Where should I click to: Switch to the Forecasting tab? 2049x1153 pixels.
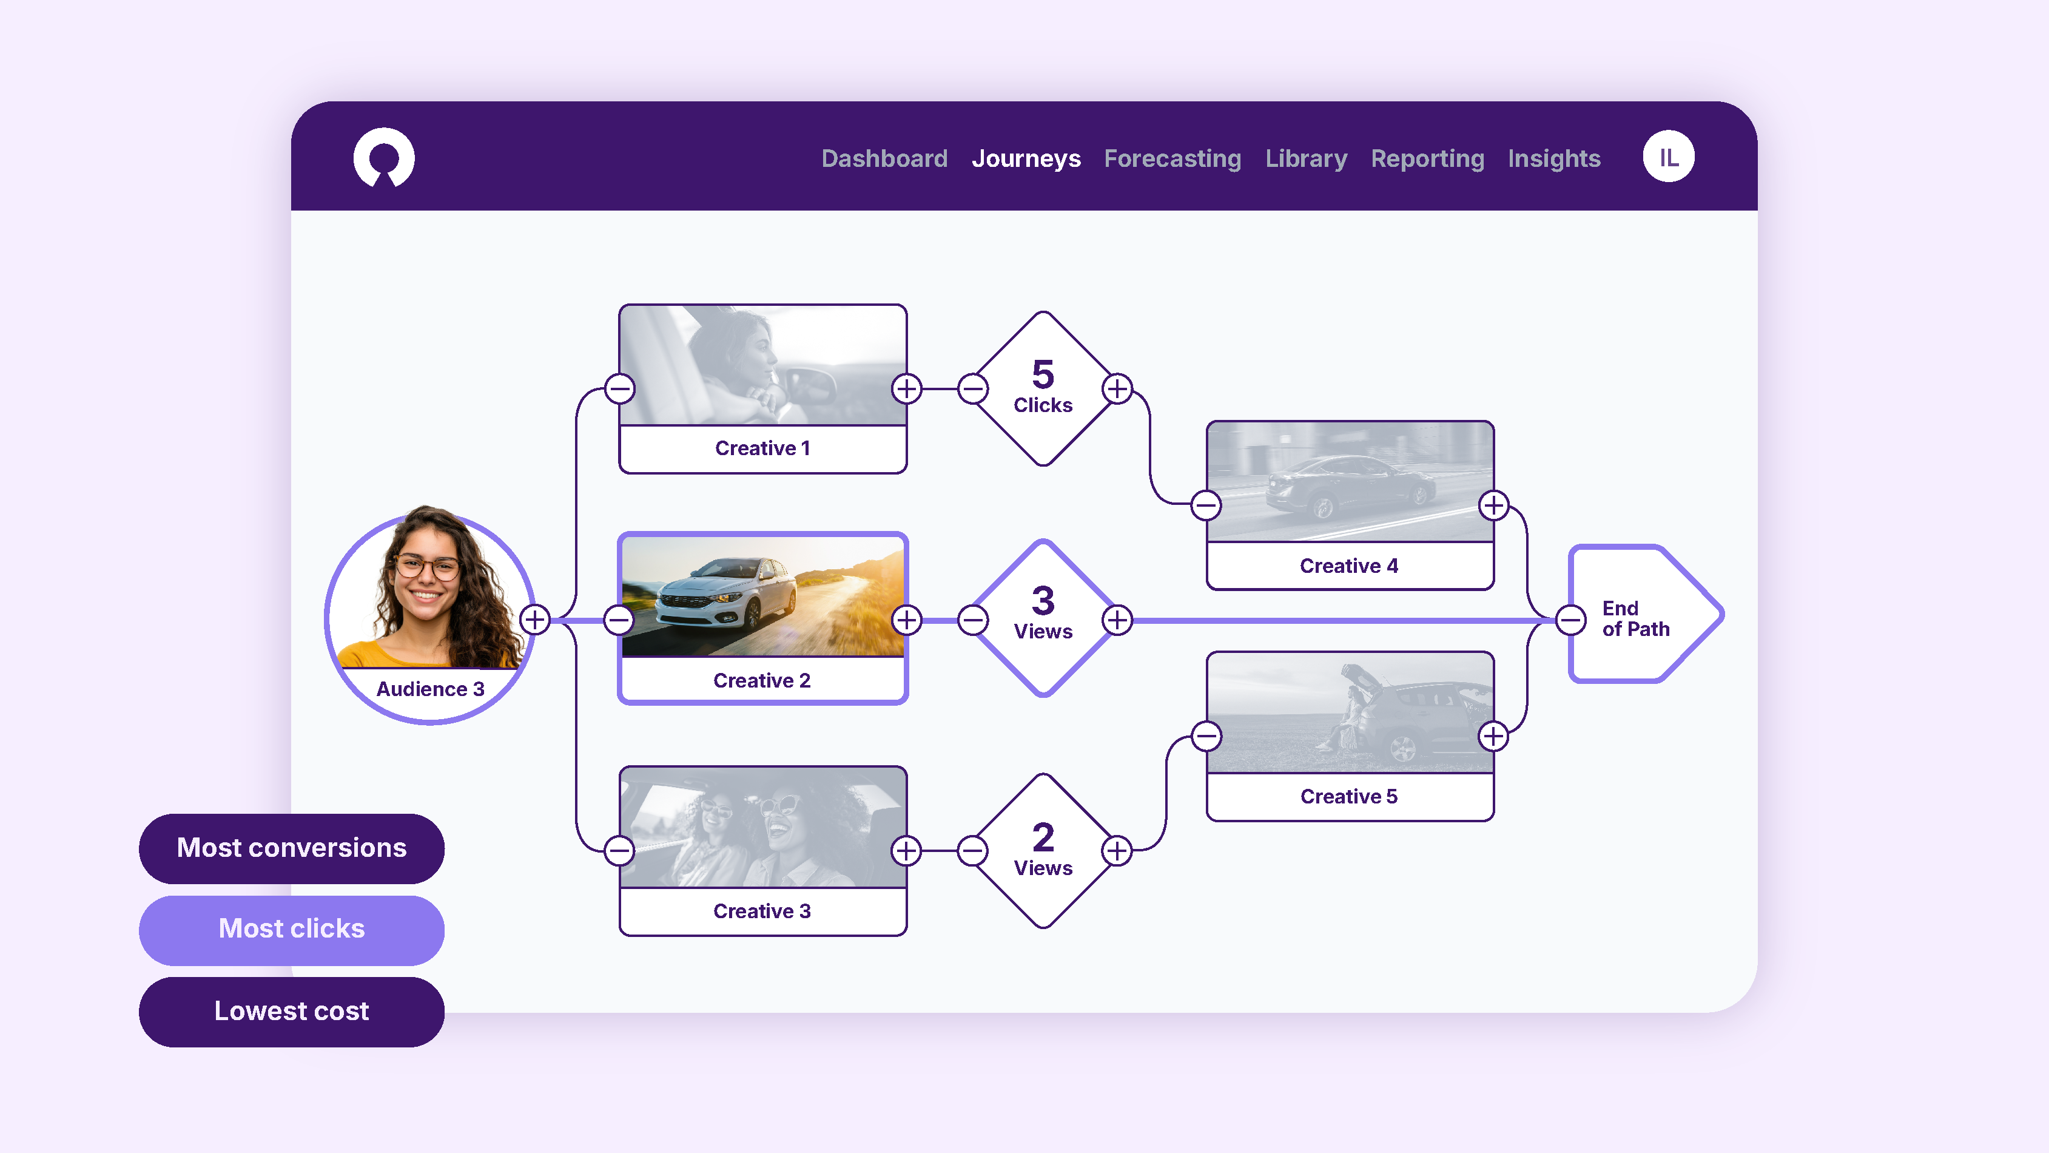click(1172, 158)
